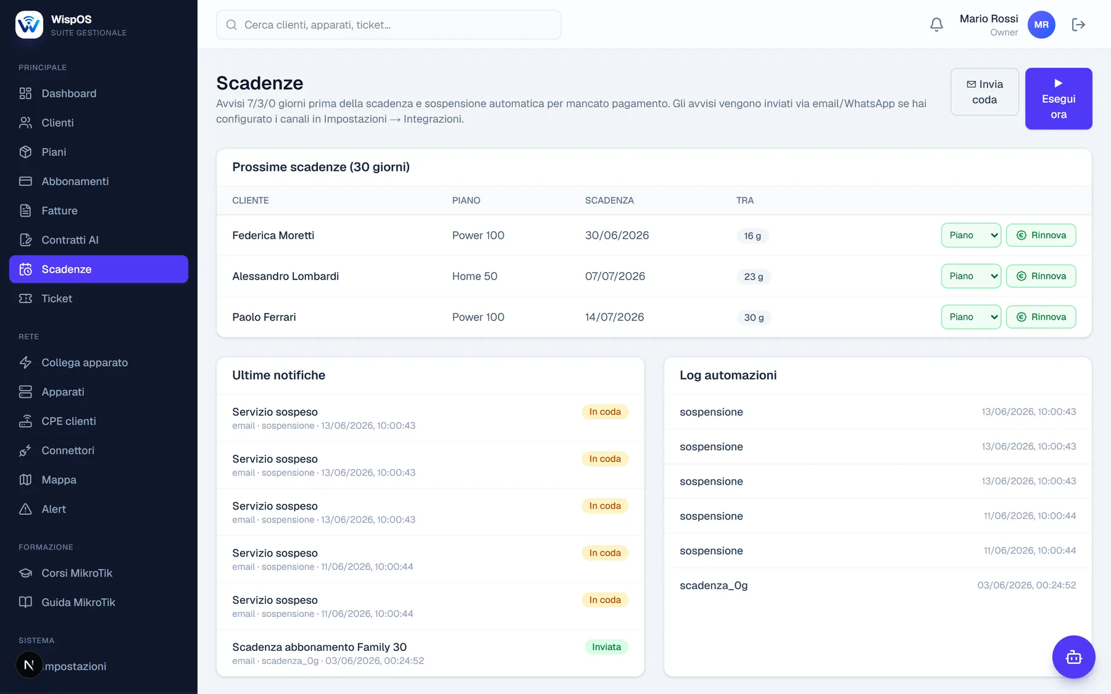Renew Alessandro Lombardi's subscription
The height and width of the screenshot is (694, 1111).
(x=1041, y=276)
